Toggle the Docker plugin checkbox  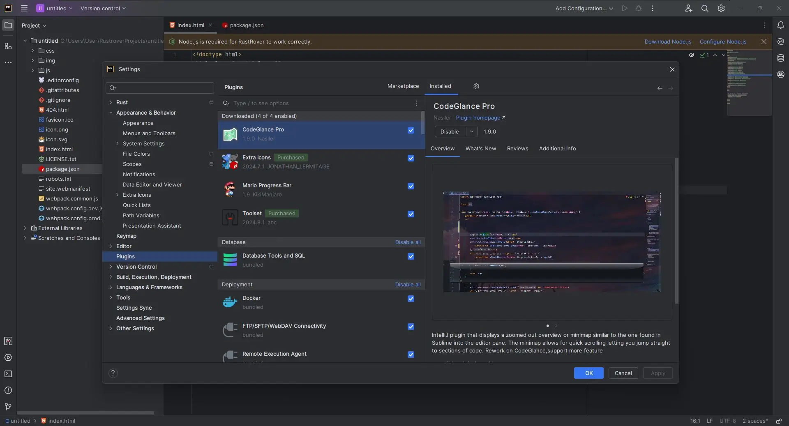pos(411,299)
